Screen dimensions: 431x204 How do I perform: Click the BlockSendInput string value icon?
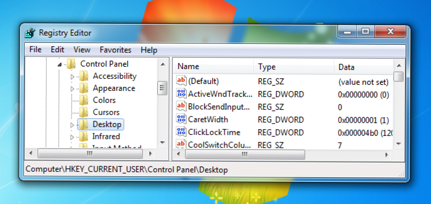click(x=181, y=107)
